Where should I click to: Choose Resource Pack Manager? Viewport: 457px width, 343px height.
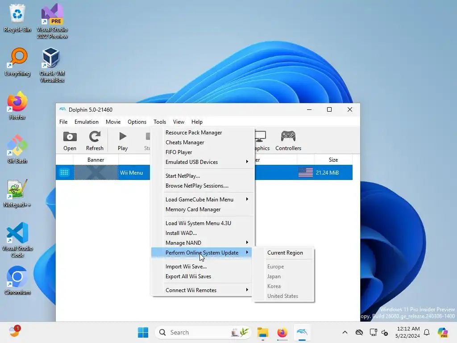tap(202, 132)
